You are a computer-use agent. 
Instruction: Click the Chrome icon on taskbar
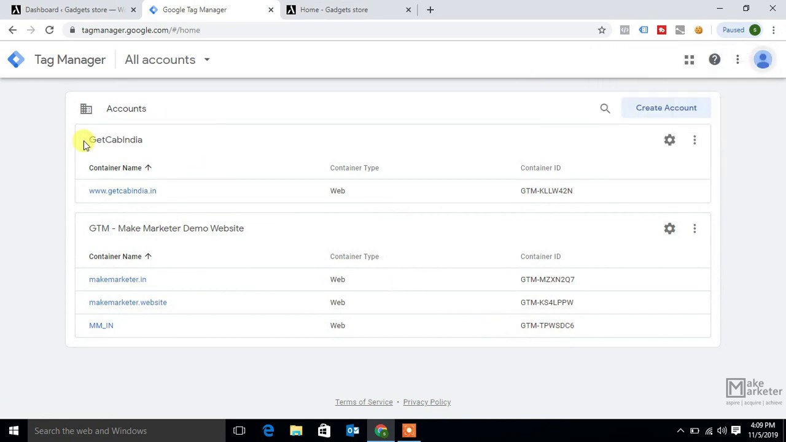[x=381, y=431]
